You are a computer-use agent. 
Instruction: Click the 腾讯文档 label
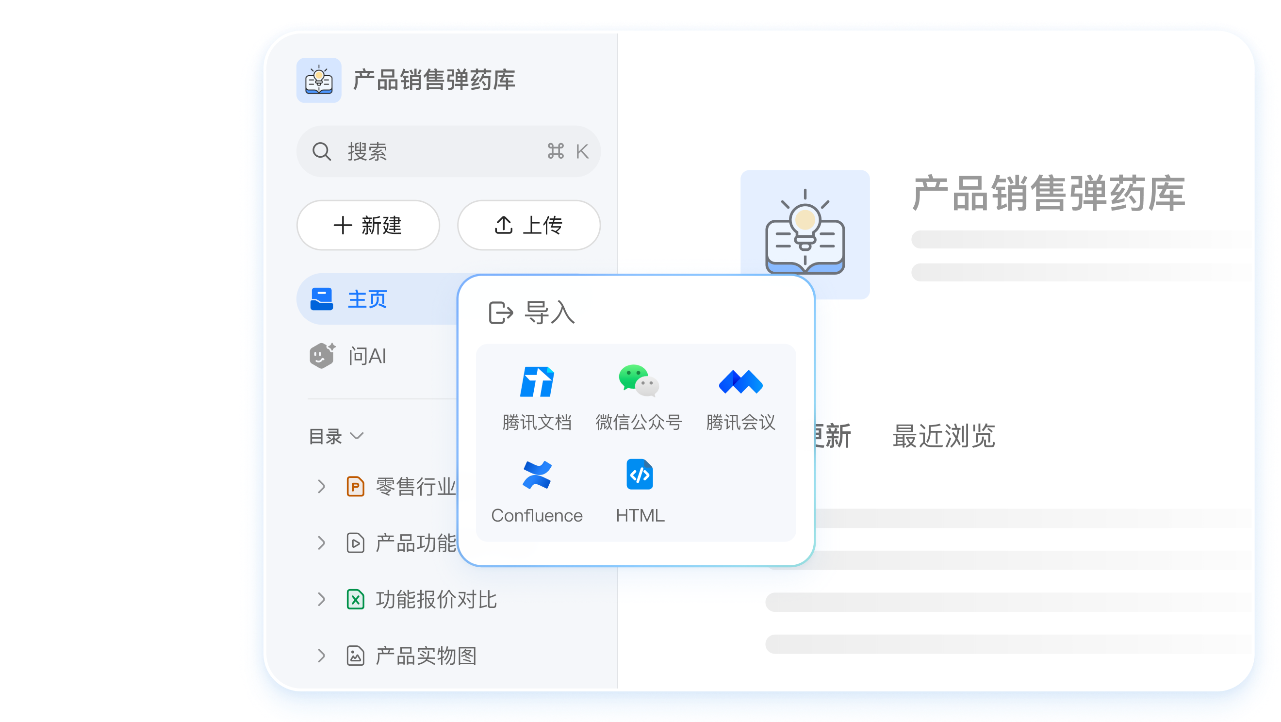(537, 423)
